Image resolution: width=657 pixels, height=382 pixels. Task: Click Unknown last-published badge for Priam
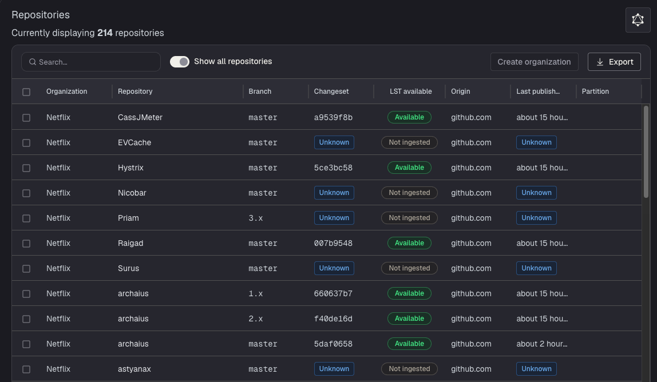536,218
